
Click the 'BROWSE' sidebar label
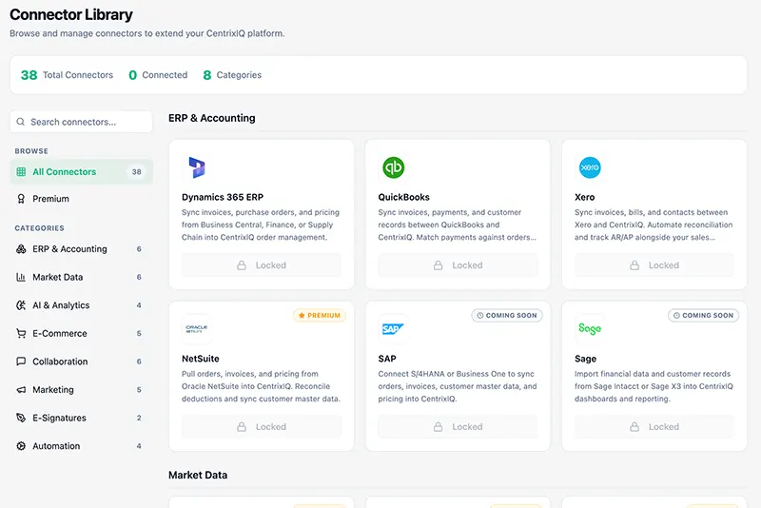pos(31,151)
